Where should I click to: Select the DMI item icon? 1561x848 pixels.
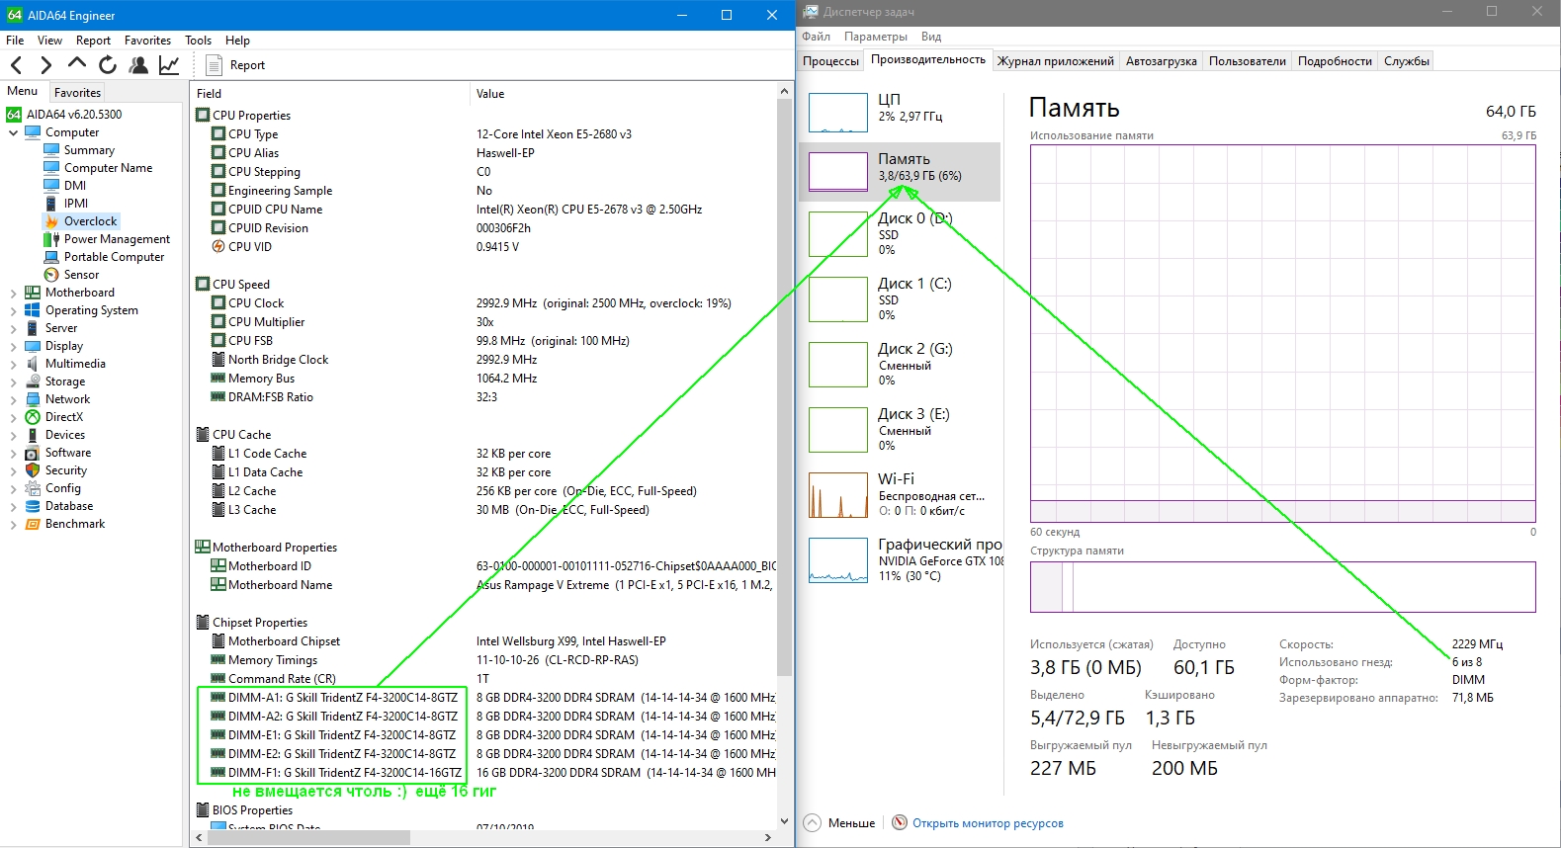(51, 186)
